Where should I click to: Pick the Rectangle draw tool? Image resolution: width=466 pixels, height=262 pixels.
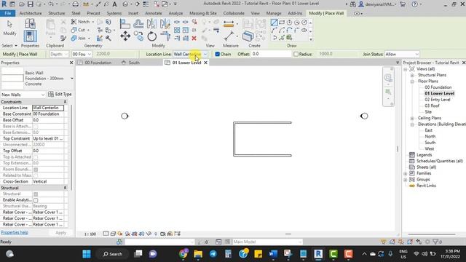(282, 23)
